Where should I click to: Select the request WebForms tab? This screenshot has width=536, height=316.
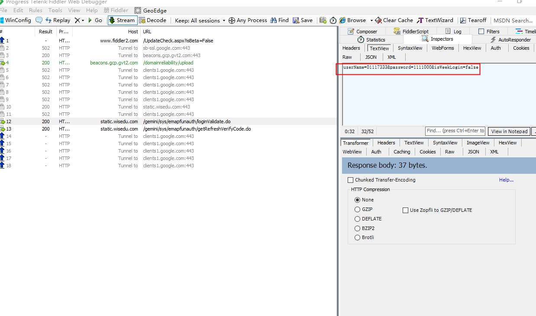point(442,48)
